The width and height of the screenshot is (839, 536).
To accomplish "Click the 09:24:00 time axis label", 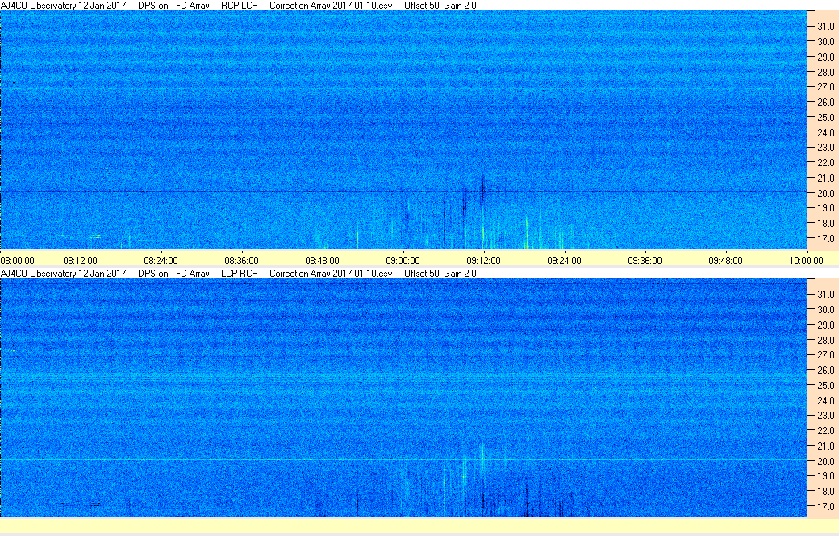I will point(564,260).
